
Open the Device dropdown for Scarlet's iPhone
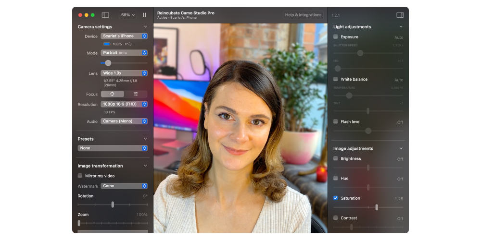pos(124,36)
